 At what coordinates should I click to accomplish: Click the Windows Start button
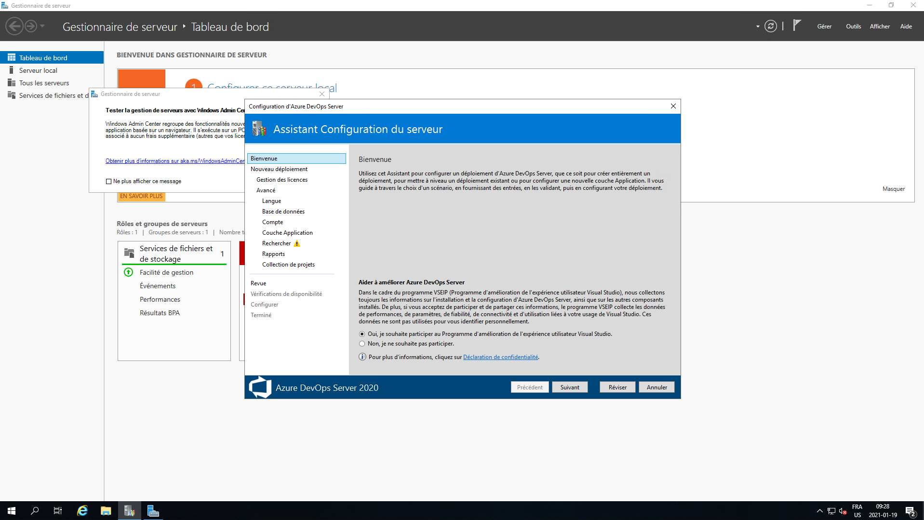12,511
